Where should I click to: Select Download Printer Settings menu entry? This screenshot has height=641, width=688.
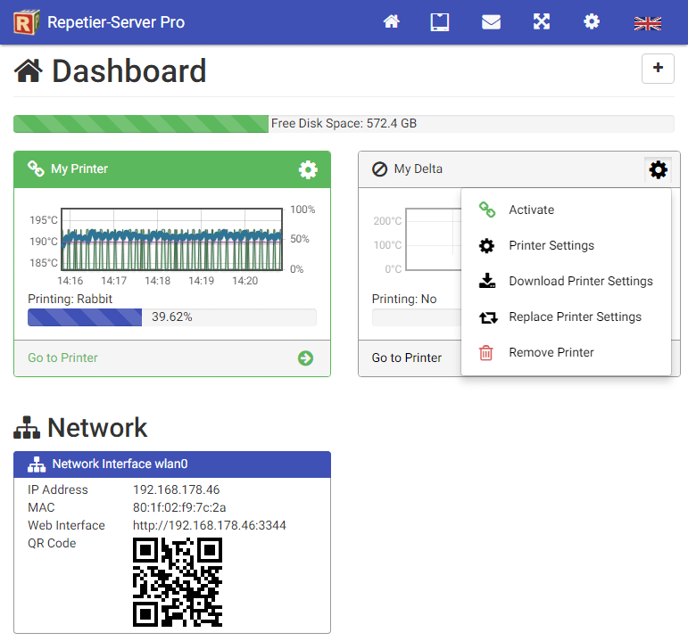(580, 282)
